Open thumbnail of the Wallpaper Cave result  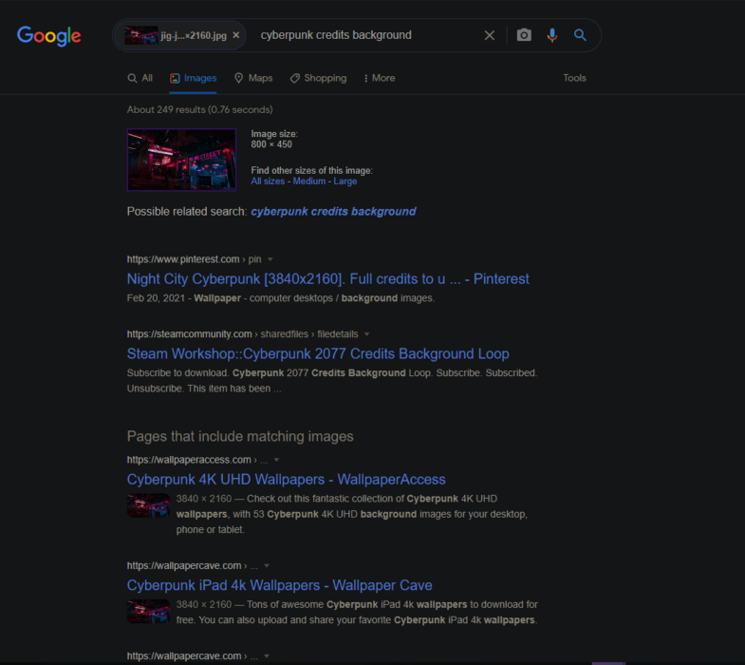[148, 611]
